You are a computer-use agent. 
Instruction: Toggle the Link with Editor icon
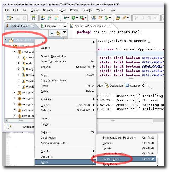[x=58, y=33]
